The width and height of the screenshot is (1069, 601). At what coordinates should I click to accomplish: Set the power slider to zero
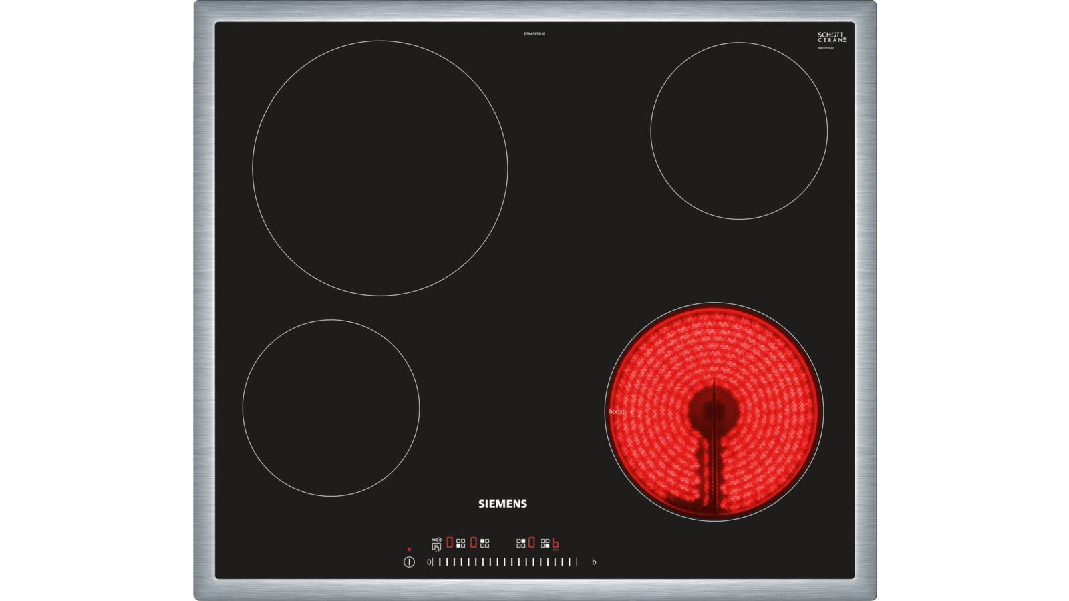[430, 562]
